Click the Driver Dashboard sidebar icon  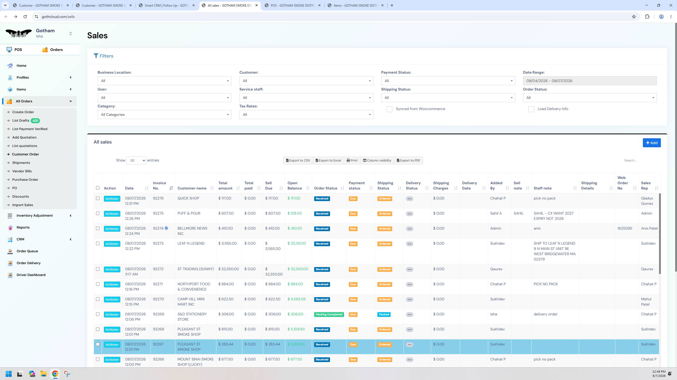(x=10, y=275)
